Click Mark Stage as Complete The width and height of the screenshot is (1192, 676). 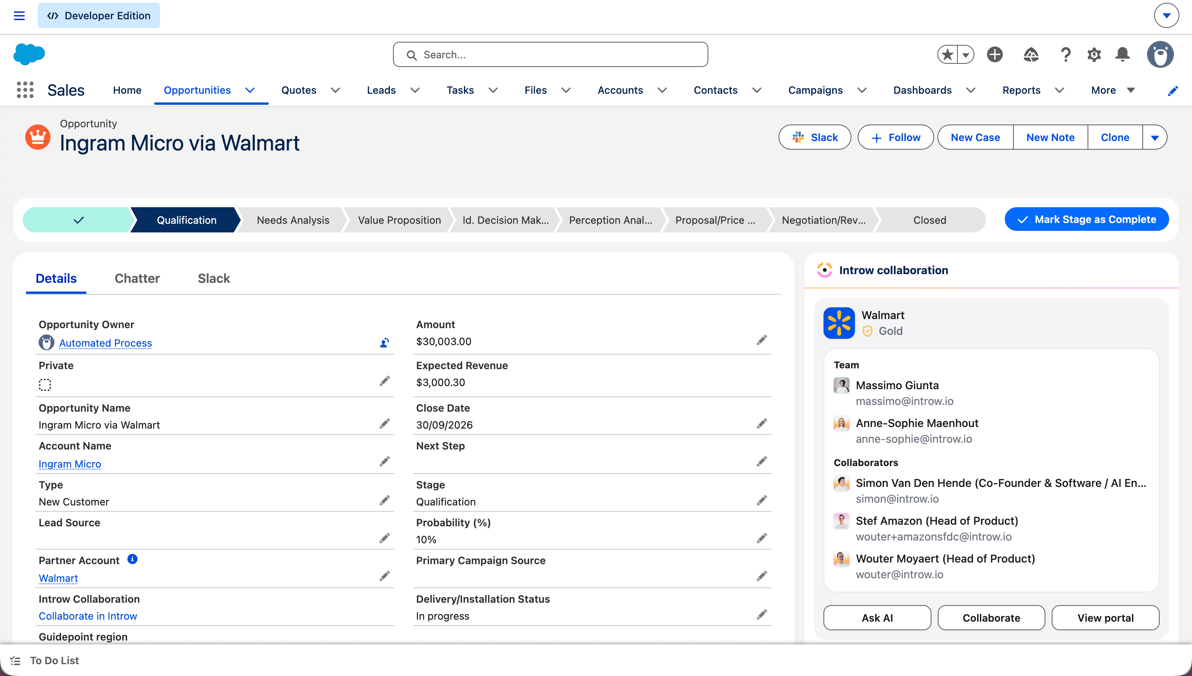click(1086, 219)
